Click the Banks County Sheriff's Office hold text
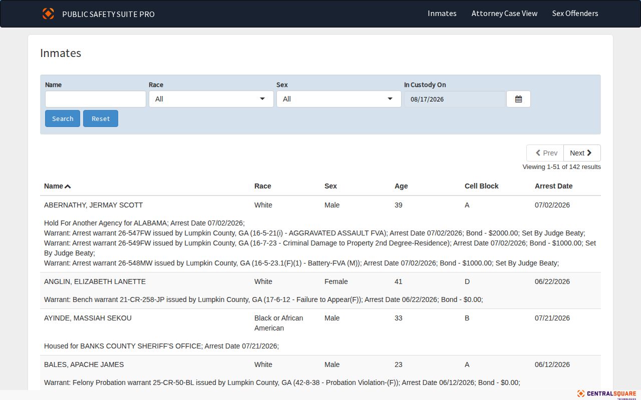This screenshot has height=400, width=641. coord(161,346)
